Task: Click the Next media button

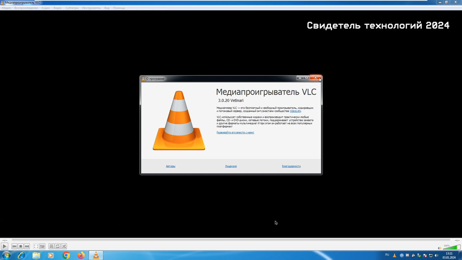Action: coord(27,246)
